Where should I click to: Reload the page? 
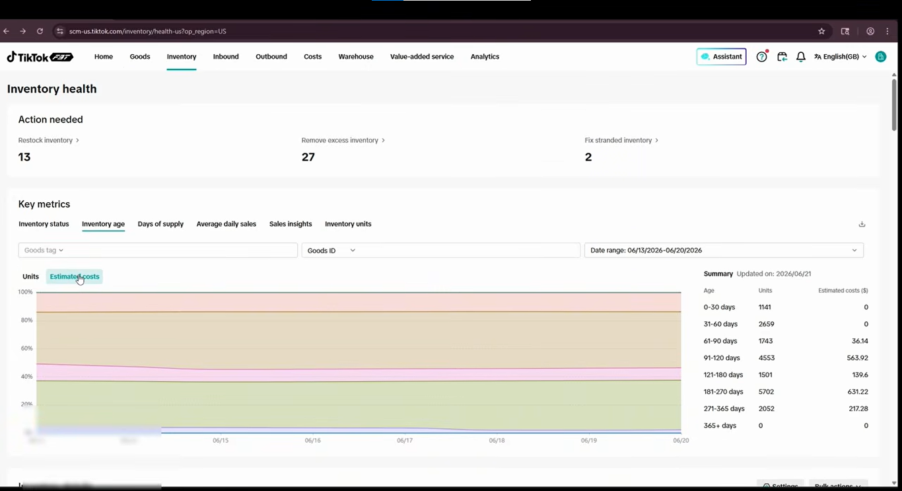[40, 31]
